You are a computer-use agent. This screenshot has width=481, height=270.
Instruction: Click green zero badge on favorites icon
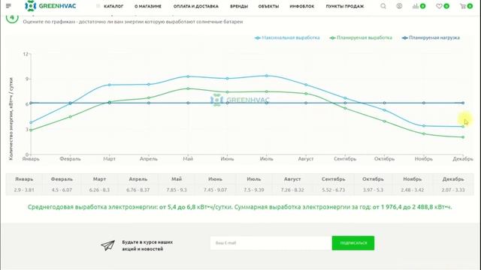(446, 6)
